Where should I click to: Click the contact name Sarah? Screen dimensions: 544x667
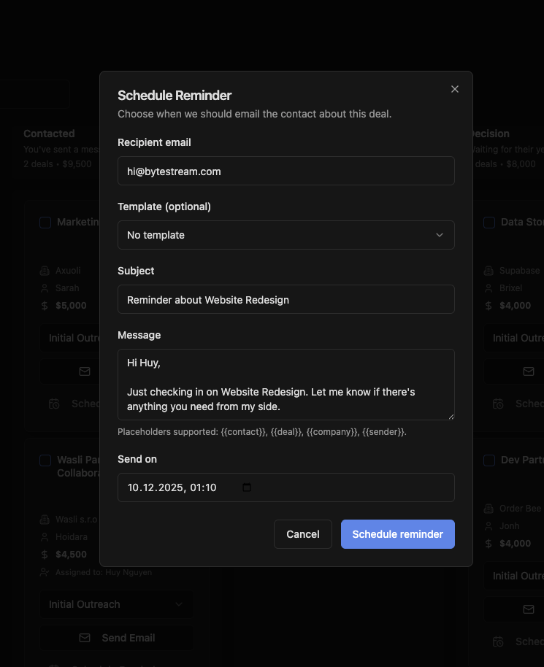click(x=67, y=288)
